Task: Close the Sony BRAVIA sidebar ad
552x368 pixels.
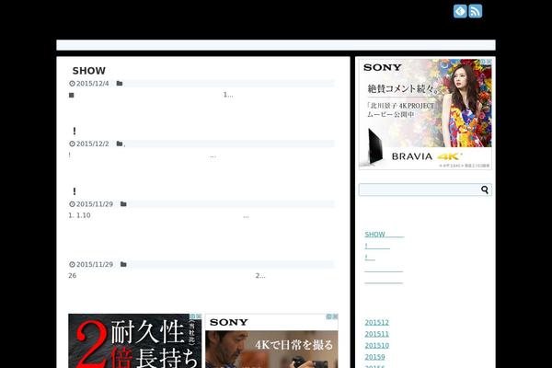Action: pyautogui.click(x=489, y=62)
